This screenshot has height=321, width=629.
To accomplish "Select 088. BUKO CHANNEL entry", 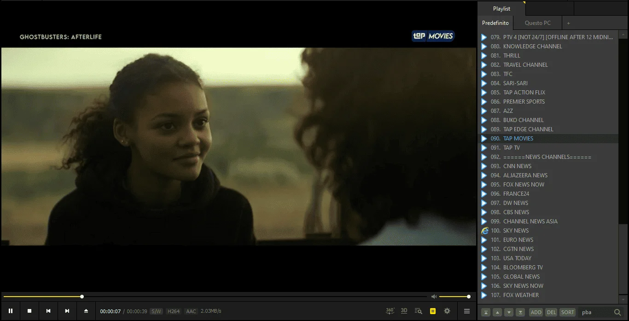I will coord(548,120).
